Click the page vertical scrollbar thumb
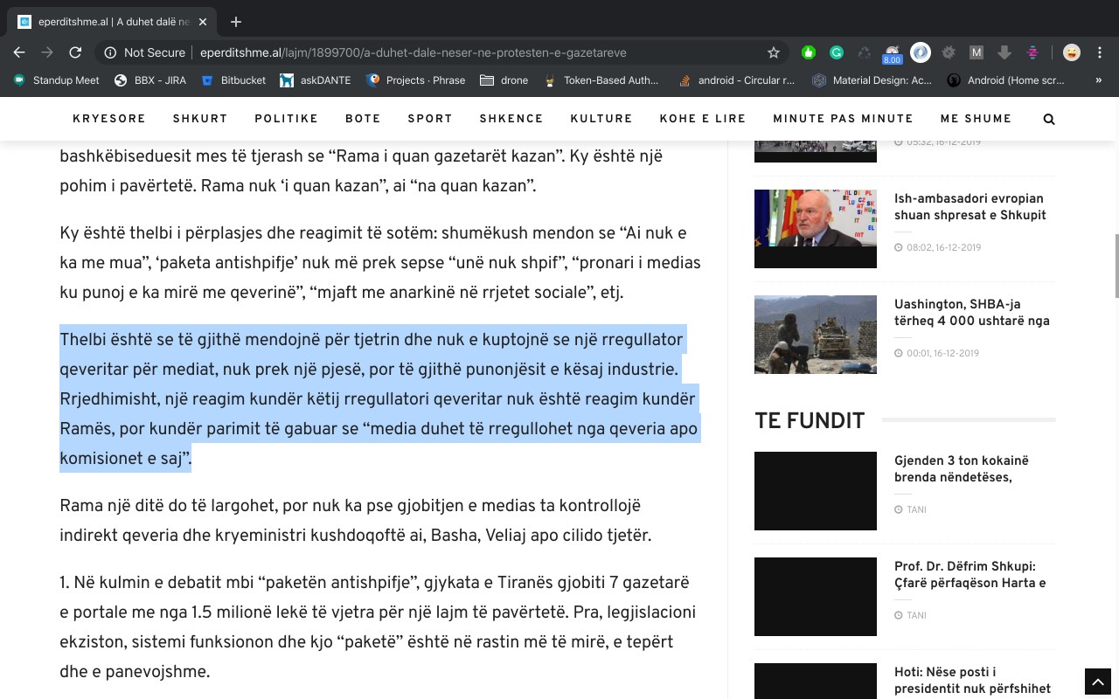 tap(1116, 266)
